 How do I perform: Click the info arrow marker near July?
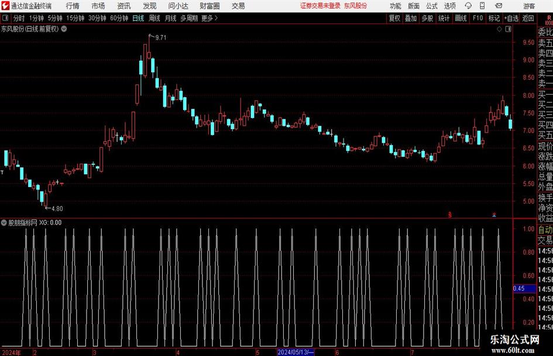[494, 215]
